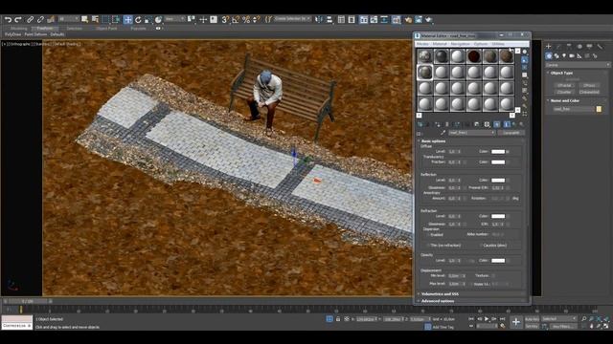Click the material eyedropper pick icon

pyautogui.click(x=443, y=133)
